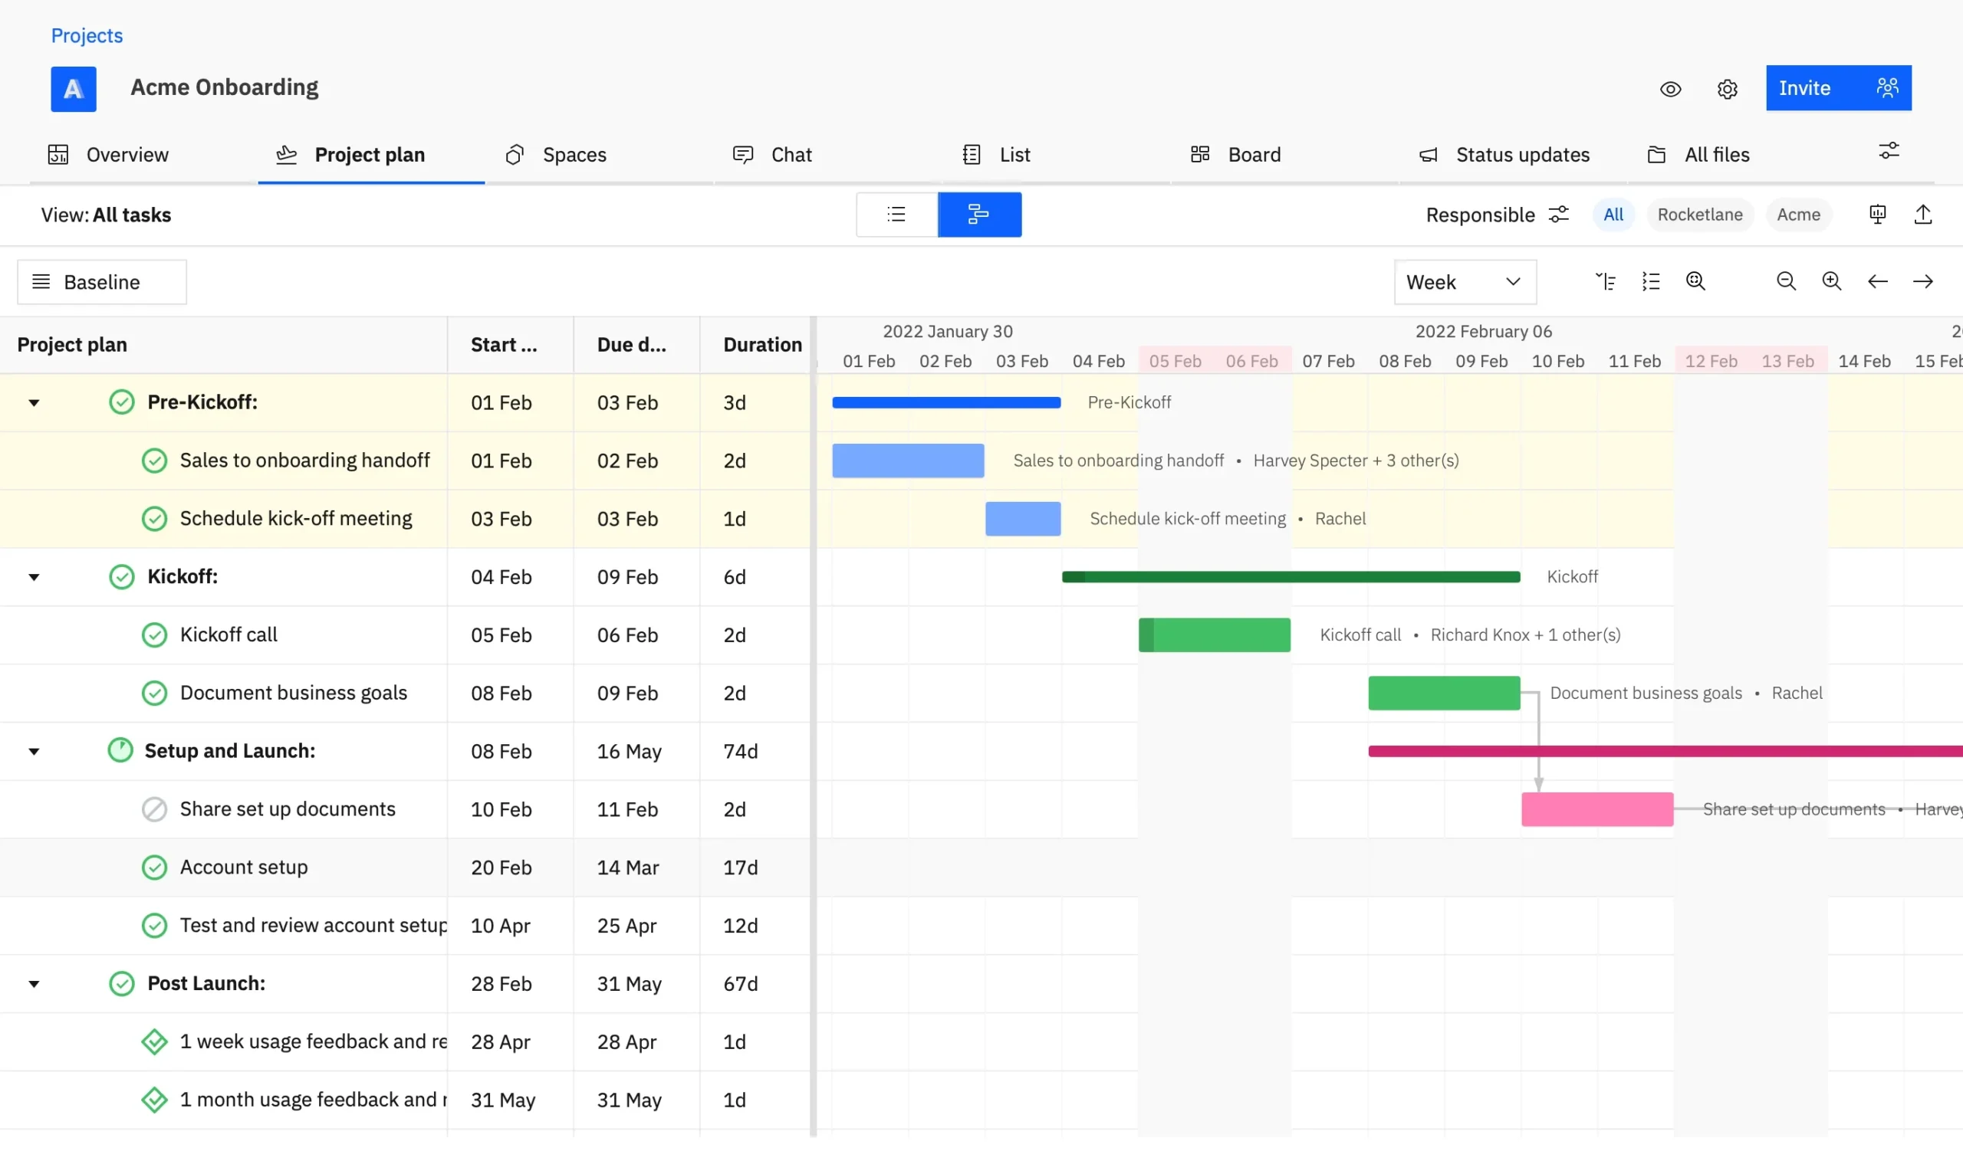Click the watch eye icon near Invite
Viewport: 1963px width, 1151px height.
click(1670, 89)
